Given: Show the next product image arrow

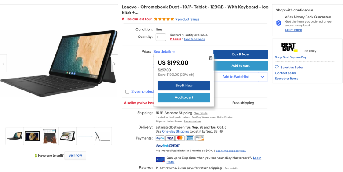Looking at the screenshot, I should click(114, 64).
